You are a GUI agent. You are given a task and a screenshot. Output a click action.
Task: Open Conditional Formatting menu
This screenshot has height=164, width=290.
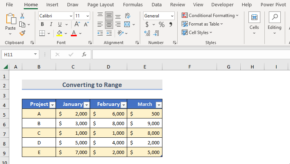pos(210,16)
